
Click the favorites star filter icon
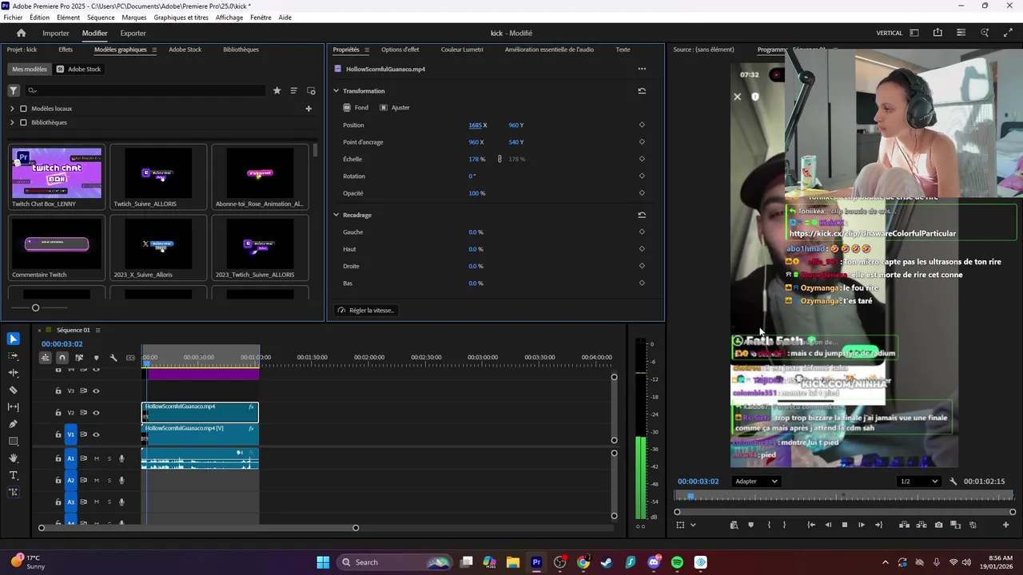point(277,90)
